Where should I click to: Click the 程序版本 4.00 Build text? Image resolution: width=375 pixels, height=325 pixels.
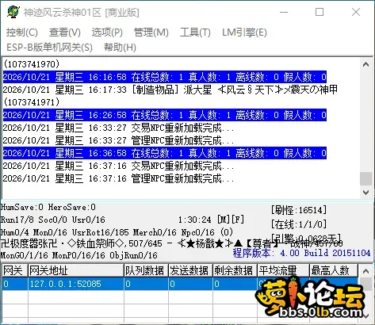301,253
